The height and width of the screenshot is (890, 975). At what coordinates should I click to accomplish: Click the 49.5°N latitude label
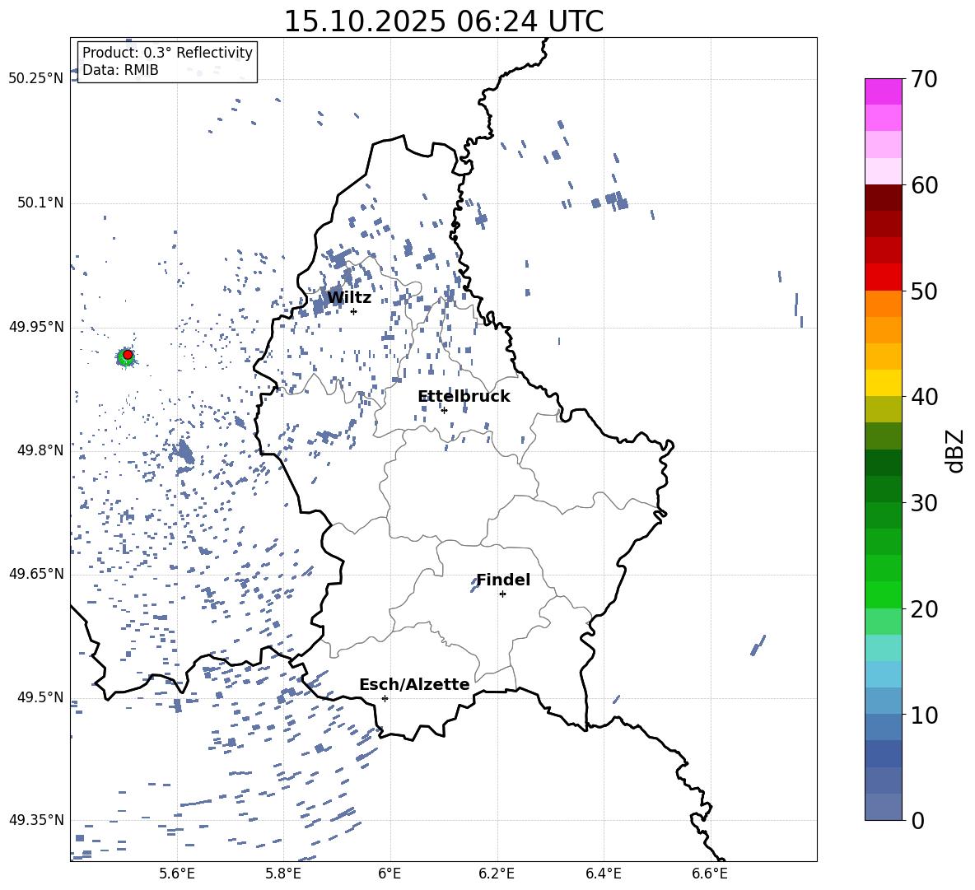click(40, 697)
